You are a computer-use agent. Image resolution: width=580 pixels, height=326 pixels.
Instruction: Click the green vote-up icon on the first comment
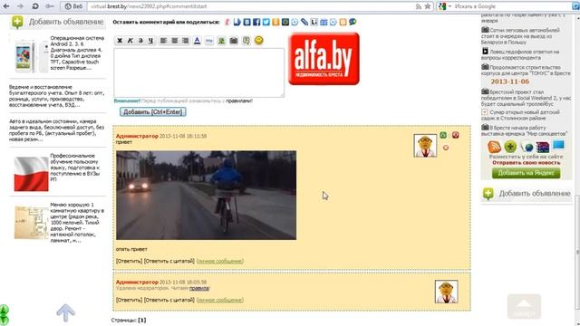click(443, 135)
